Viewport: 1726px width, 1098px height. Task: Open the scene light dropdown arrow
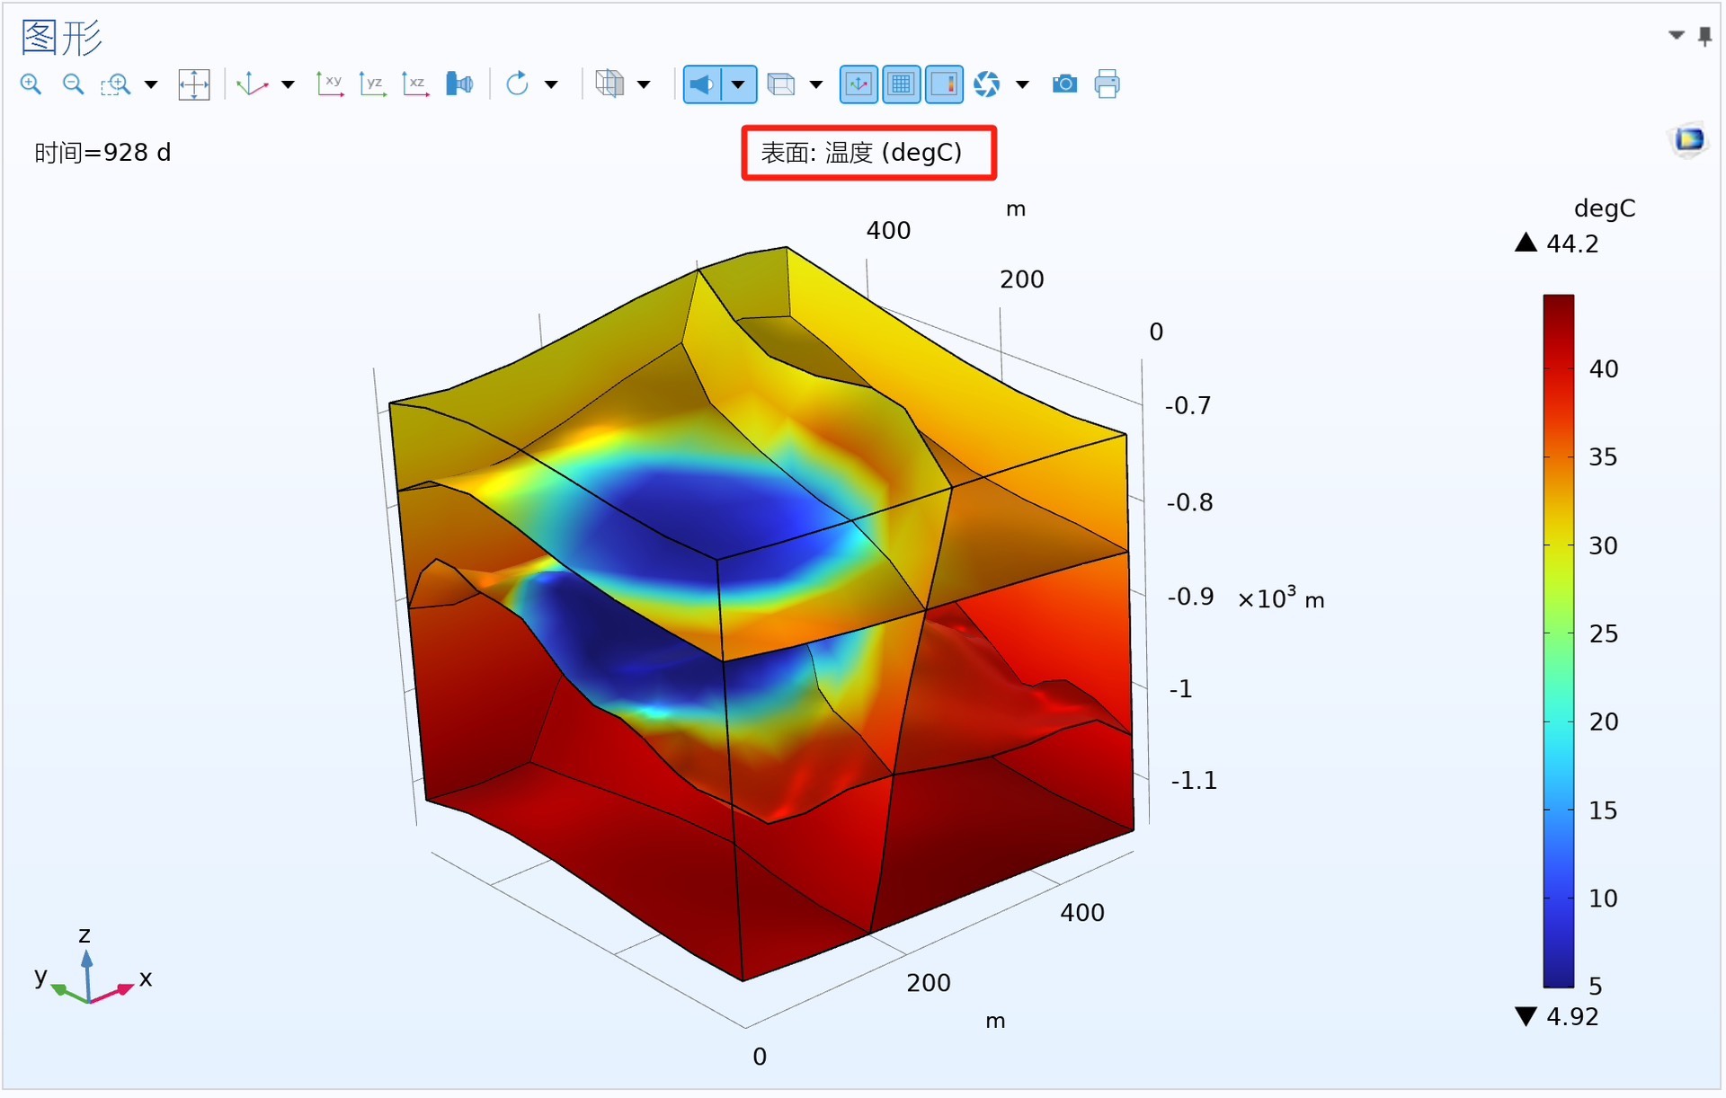click(x=738, y=84)
